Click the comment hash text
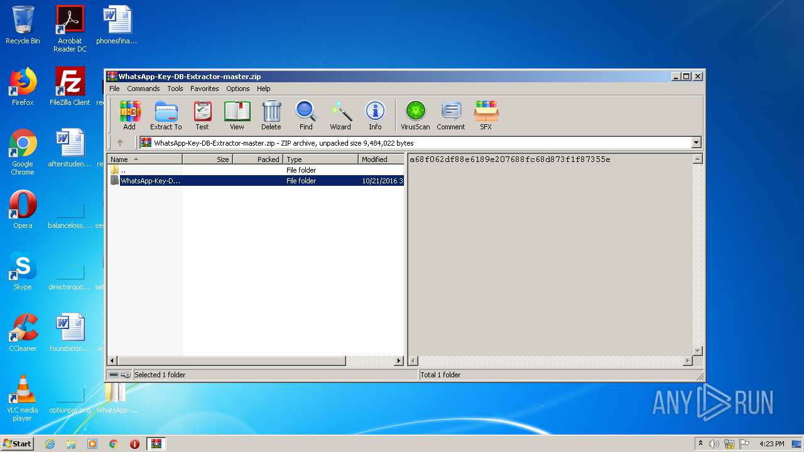The width and height of the screenshot is (804, 452). point(510,159)
